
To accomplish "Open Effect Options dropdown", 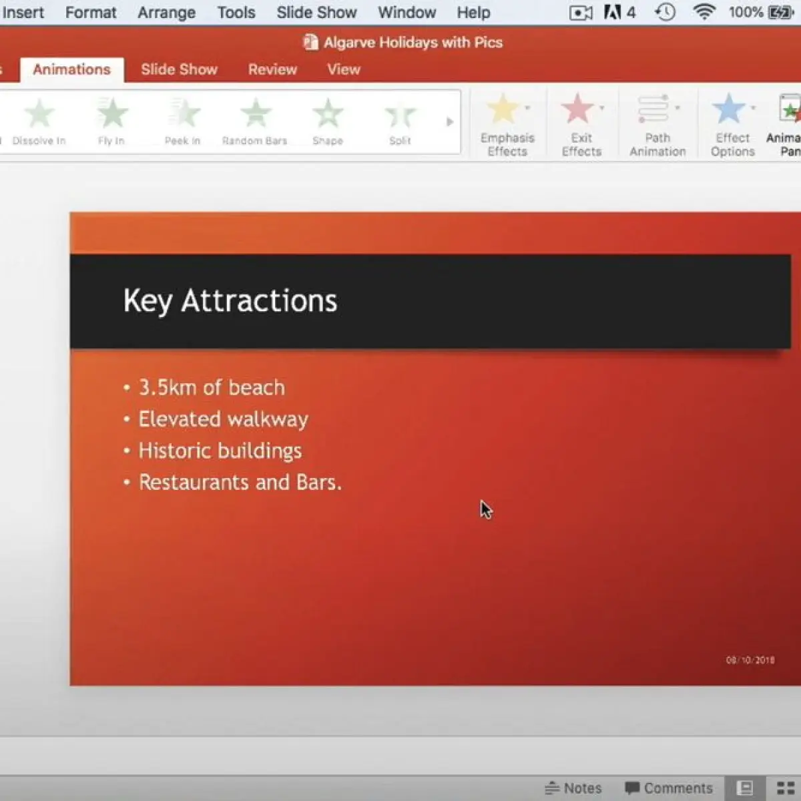I will pyautogui.click(x=733, y=125).
